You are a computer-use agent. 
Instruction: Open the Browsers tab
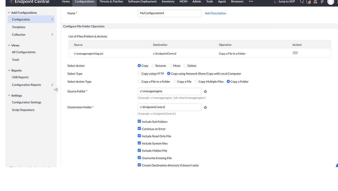point(237,2)
